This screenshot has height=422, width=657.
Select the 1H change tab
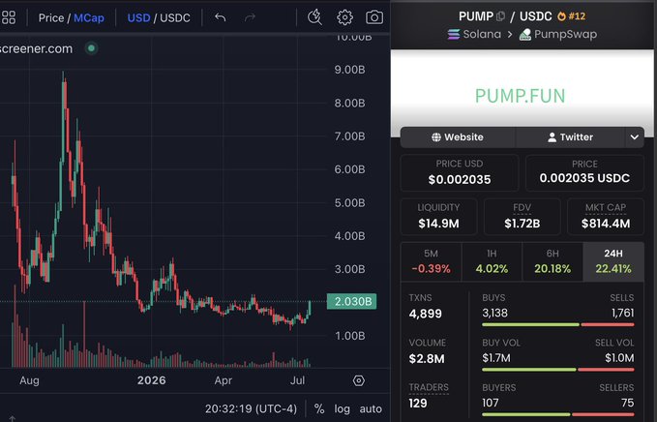[x=492, y=261]
